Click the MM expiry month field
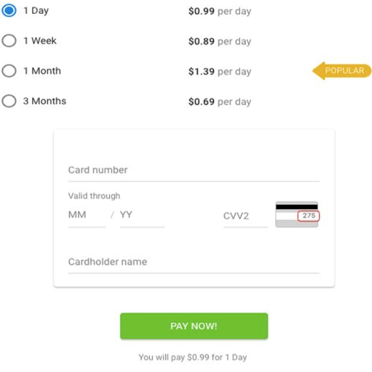 pos(87,215)
